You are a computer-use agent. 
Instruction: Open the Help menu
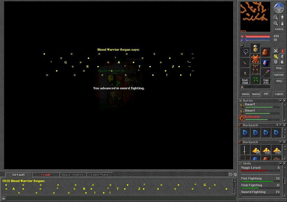pyautogui.click(x=279, y=81)
